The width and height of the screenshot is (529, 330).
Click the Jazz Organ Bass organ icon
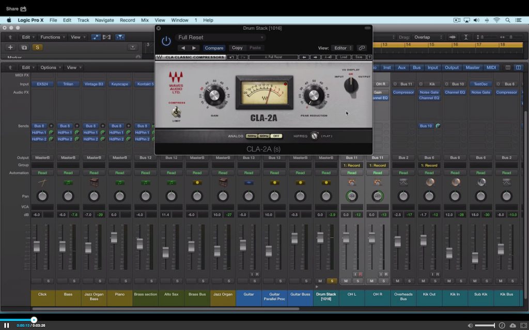(94, 183)
